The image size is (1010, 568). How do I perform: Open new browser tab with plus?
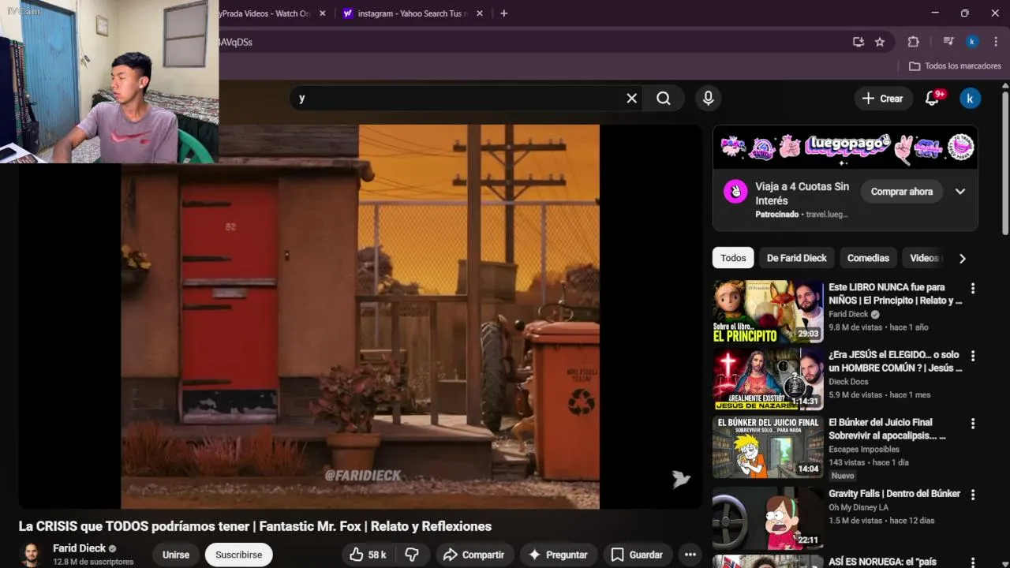504,13
